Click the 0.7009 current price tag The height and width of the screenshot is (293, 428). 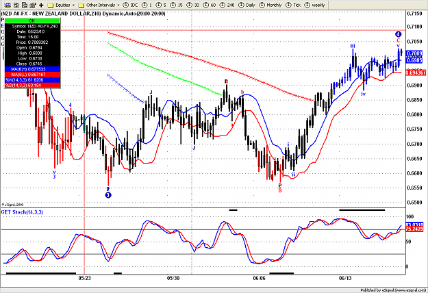pyautogui.click(x=414, y=53)
